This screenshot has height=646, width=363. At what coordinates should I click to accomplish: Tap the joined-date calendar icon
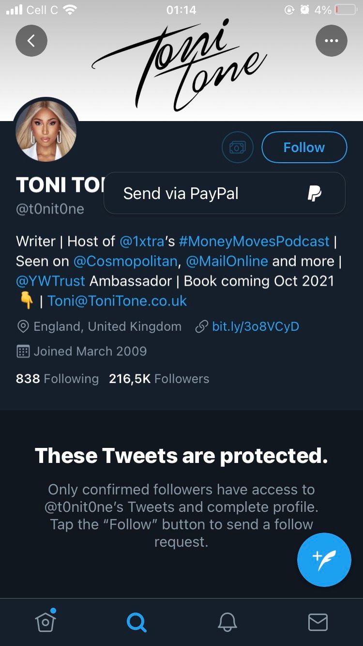[23, 351]
